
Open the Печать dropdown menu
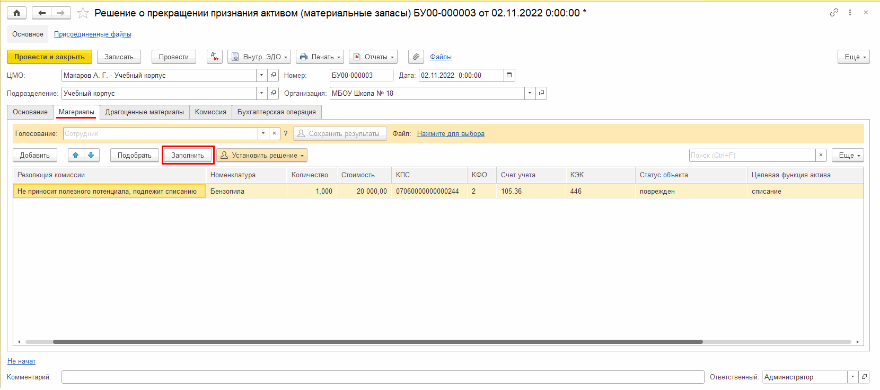[x=320, y=57]
